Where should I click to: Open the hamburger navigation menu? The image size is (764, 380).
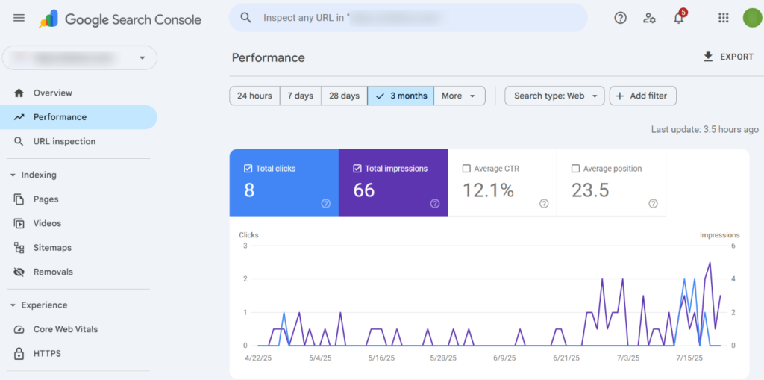click(x=19, y=19)
